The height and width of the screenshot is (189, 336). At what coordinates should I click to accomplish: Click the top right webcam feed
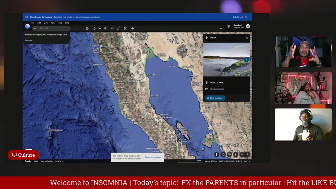(303, 52)
